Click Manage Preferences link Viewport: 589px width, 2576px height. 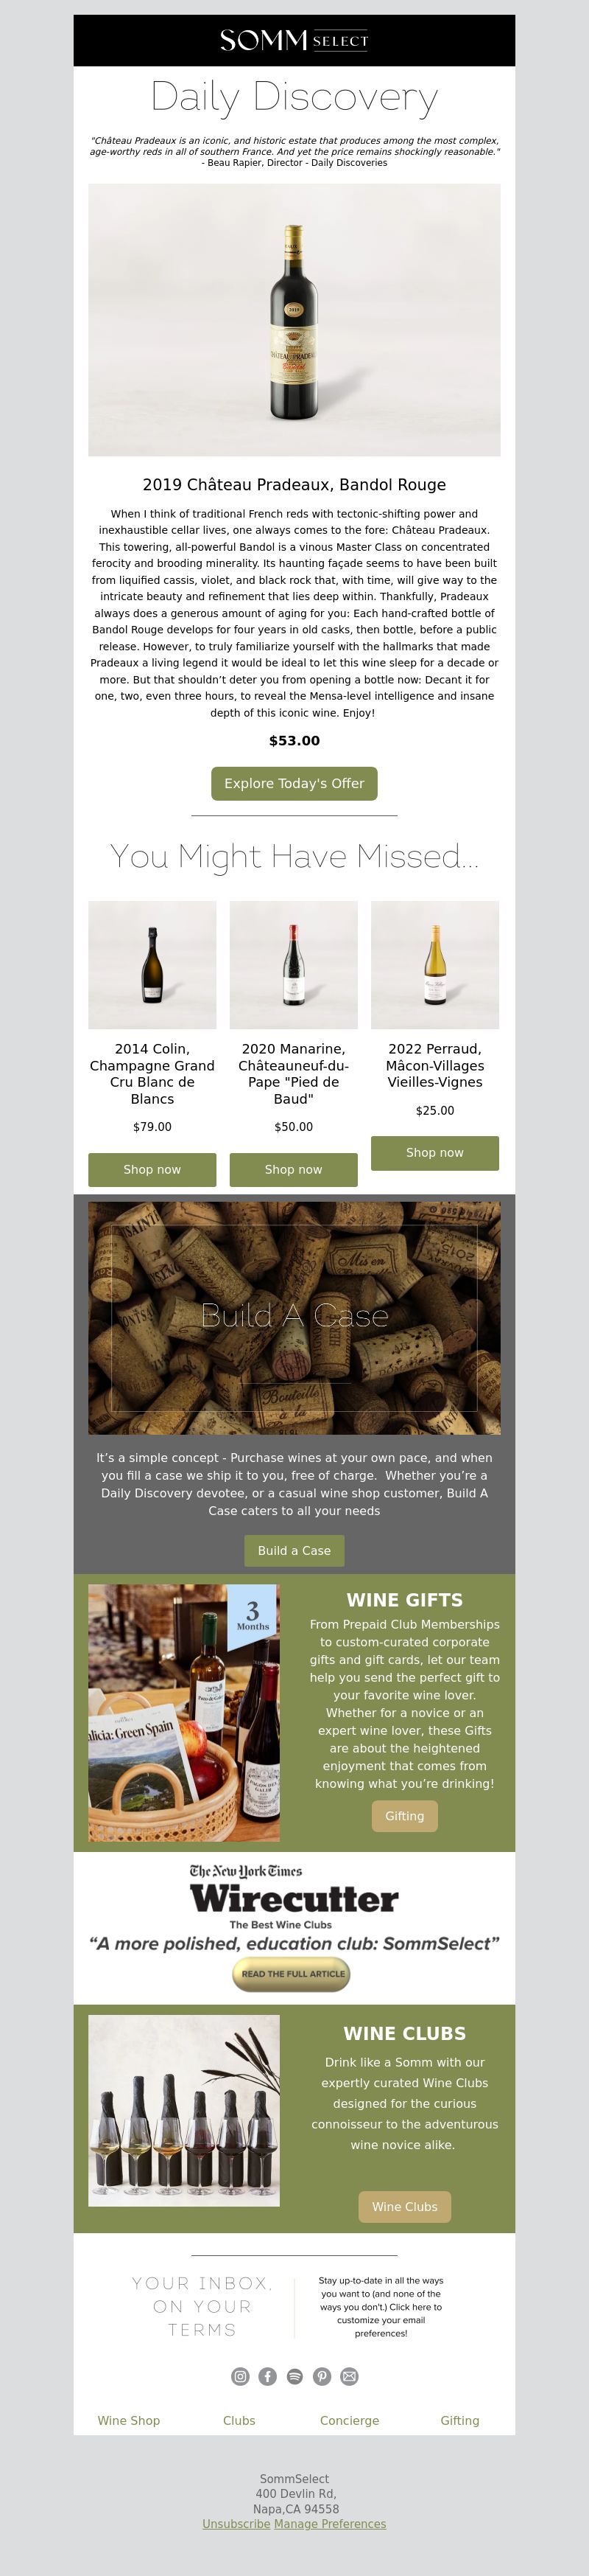[329, 2523]
